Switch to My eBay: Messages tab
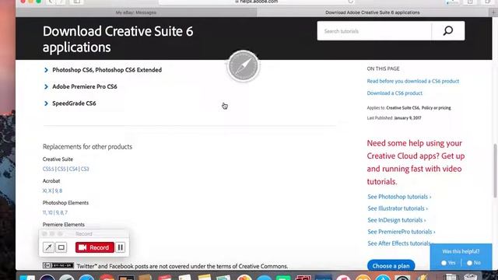The width and height of the screenshot is (498, 280). (x=136, y=12)
